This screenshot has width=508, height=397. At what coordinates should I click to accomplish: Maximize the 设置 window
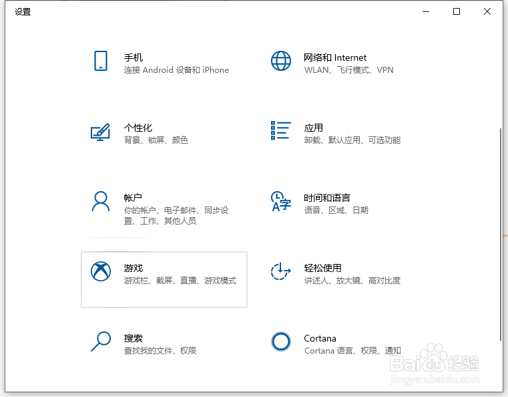pos(456,11)
